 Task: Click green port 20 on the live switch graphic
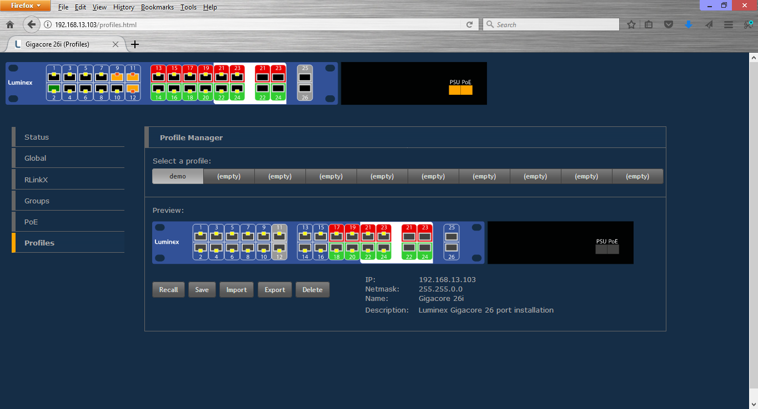(x=205, y=92)
